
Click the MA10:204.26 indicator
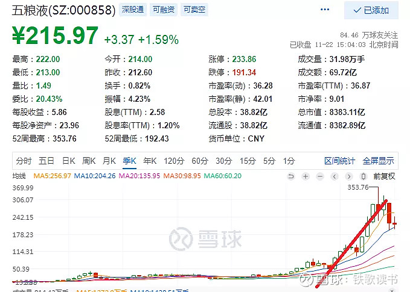click(x=95, y=176)
